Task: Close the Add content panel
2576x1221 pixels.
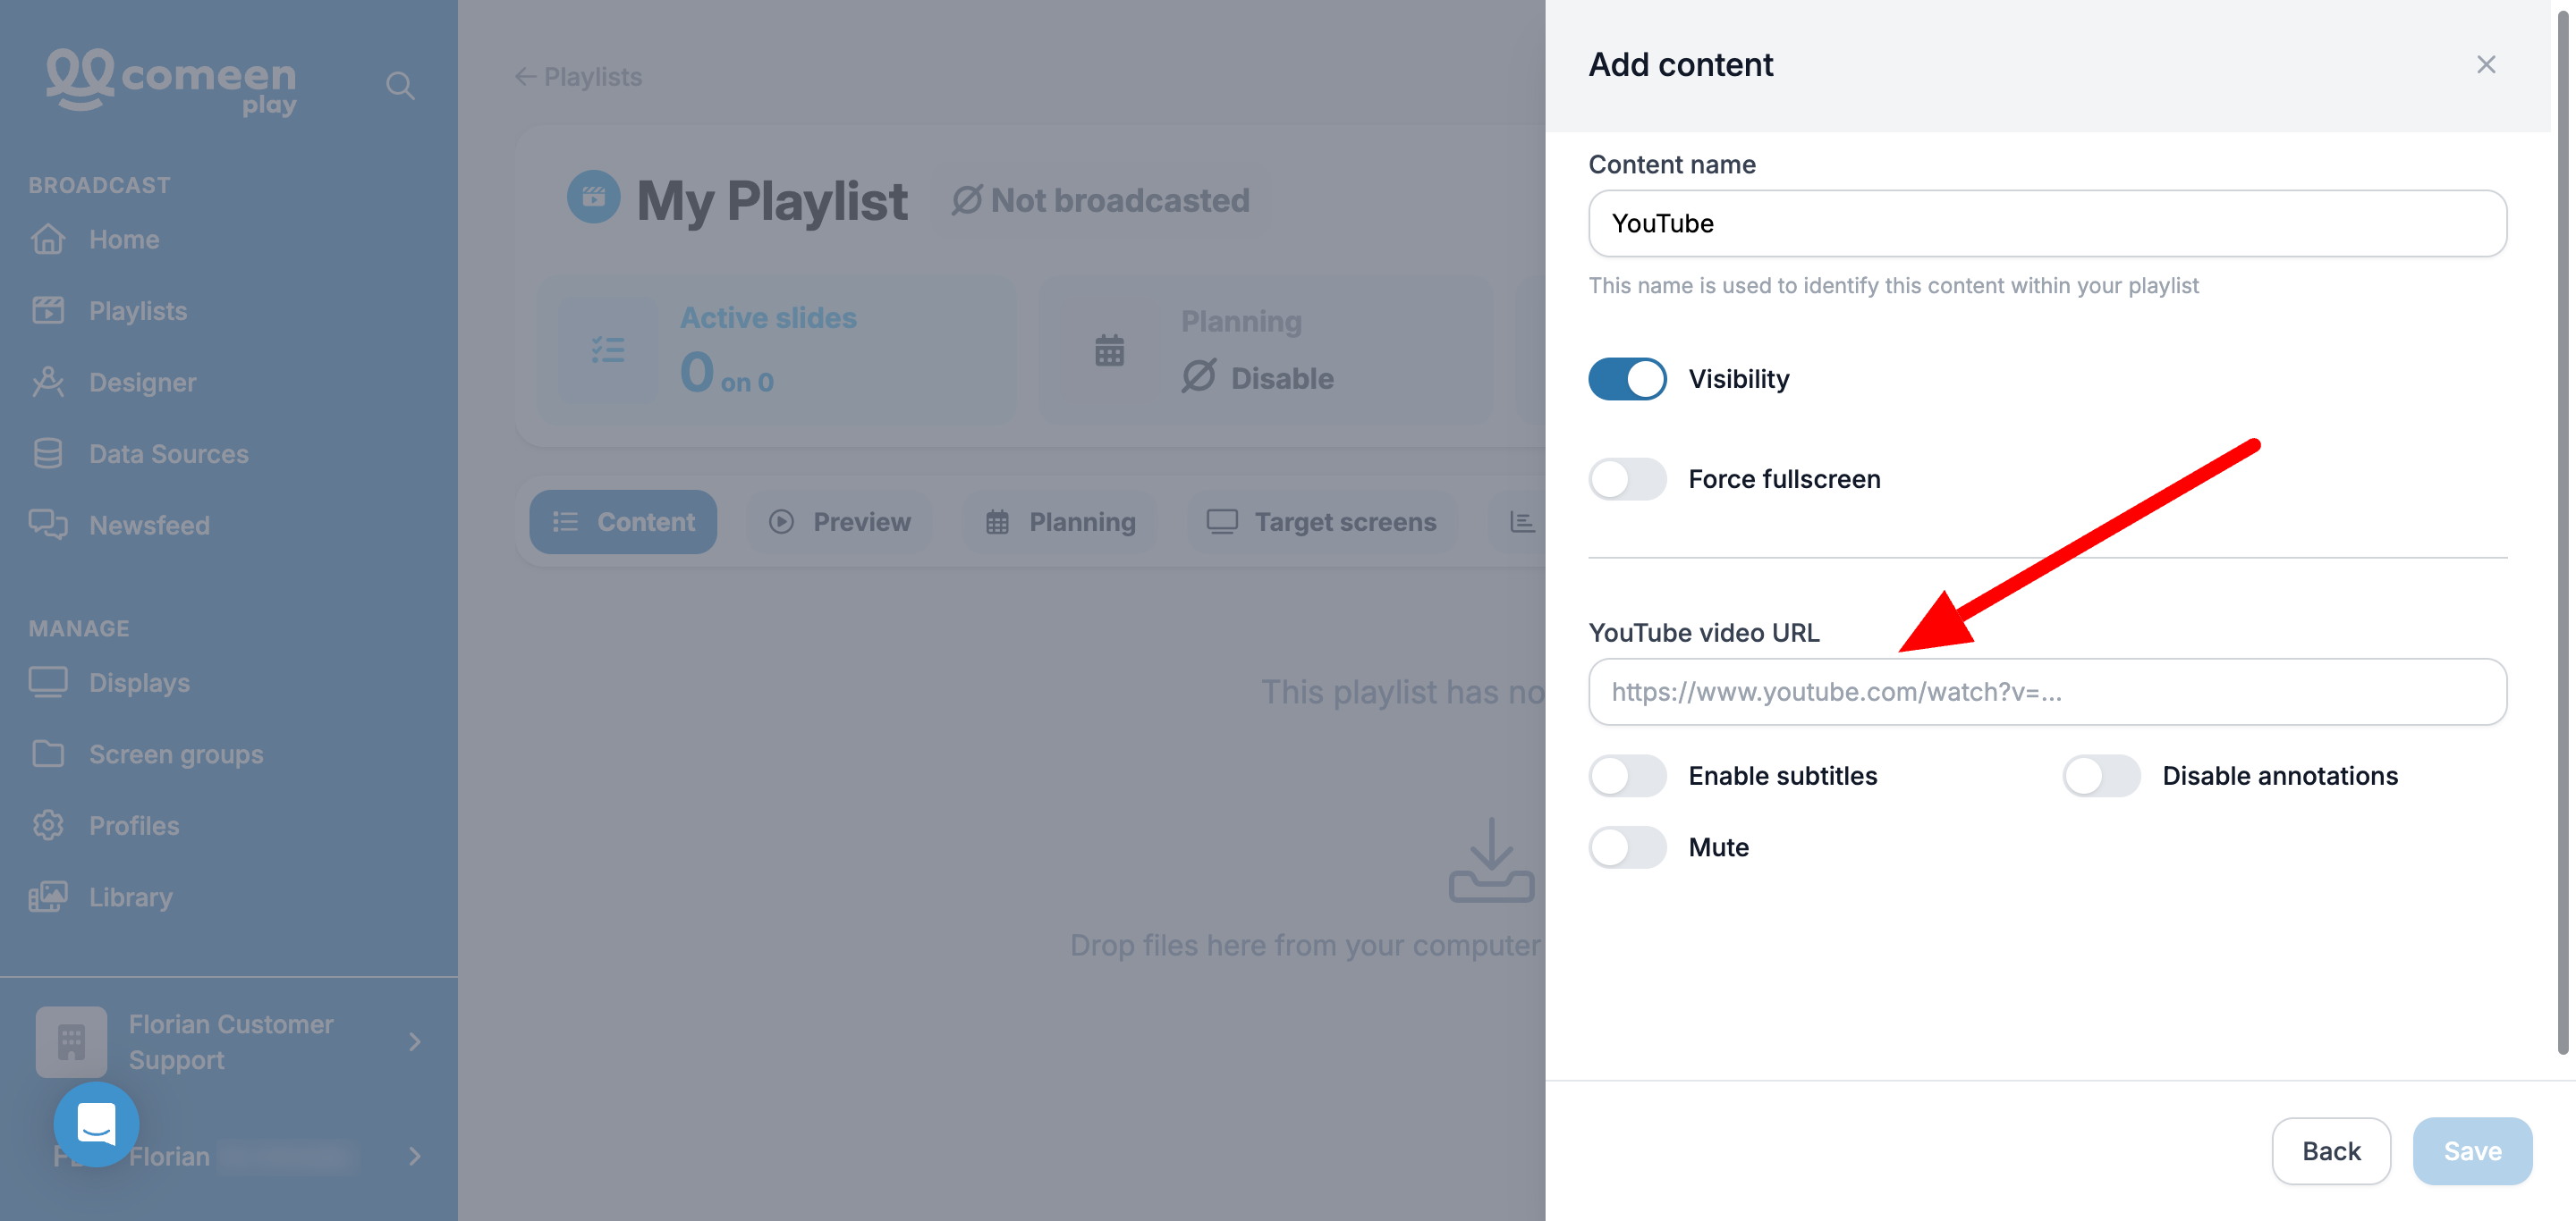Action: (x=2486, y=65)
